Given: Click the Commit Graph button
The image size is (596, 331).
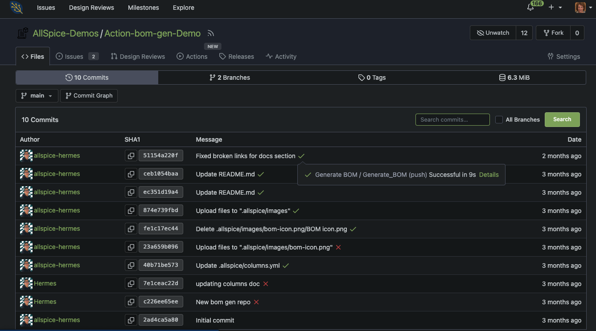Looking at the screenshot, I should pyautogui.click(x=89, y=96).
